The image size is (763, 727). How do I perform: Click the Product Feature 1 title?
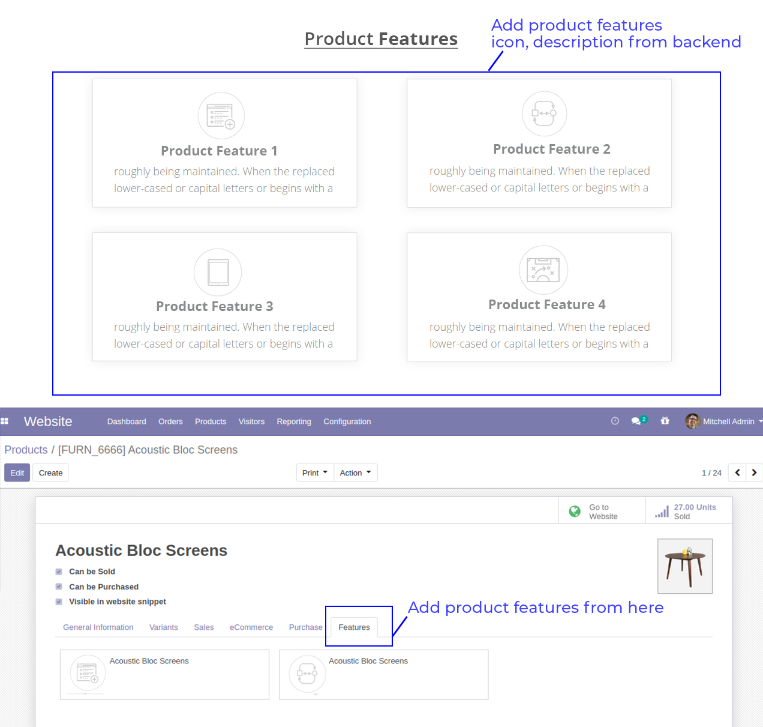click(x=219, y=151)
